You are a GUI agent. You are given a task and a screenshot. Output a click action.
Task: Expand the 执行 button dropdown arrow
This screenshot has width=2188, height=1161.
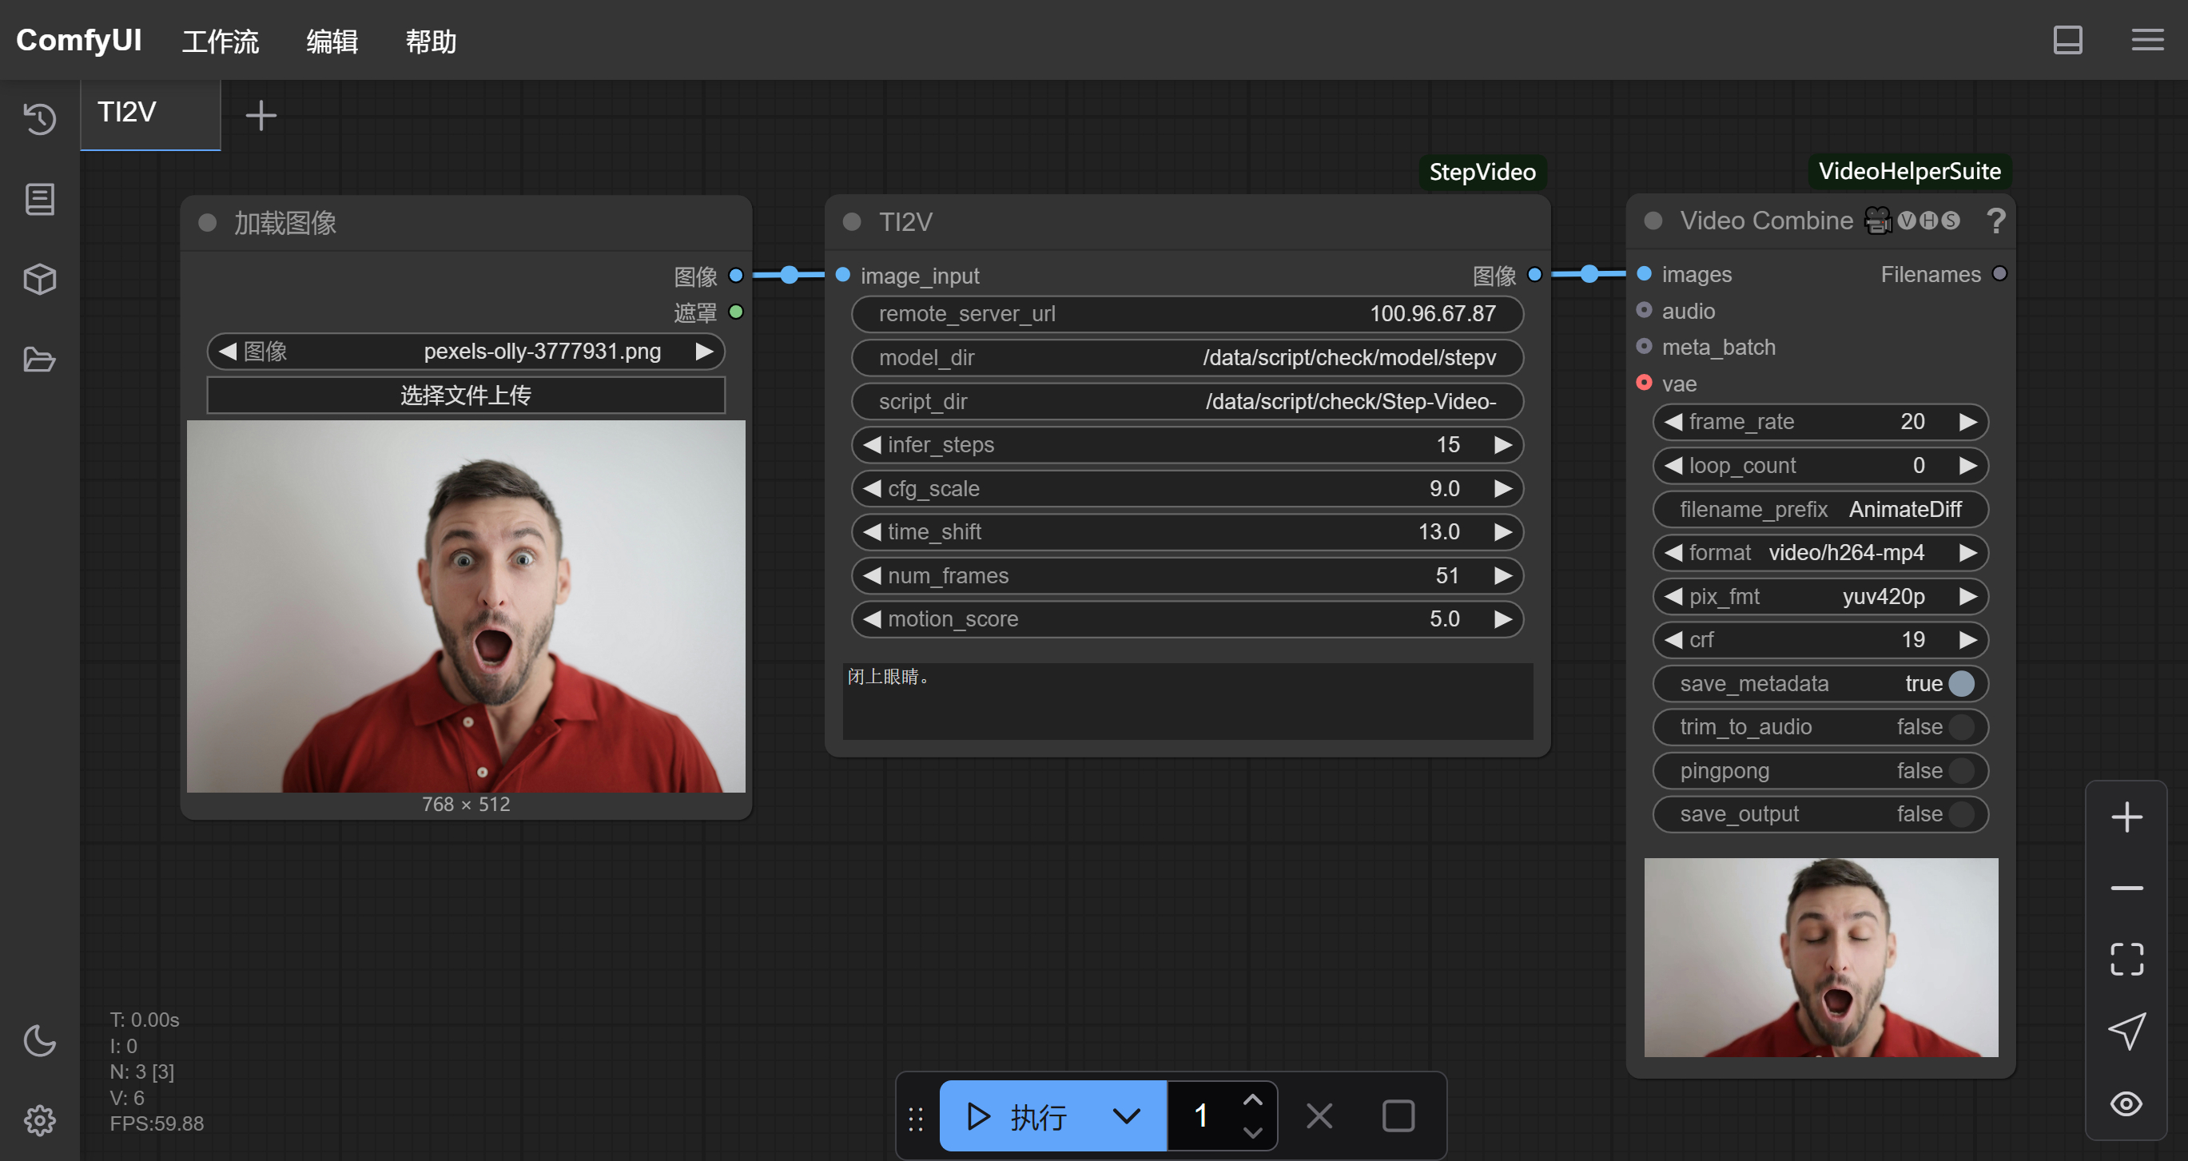click(x=1126, y=1116)
